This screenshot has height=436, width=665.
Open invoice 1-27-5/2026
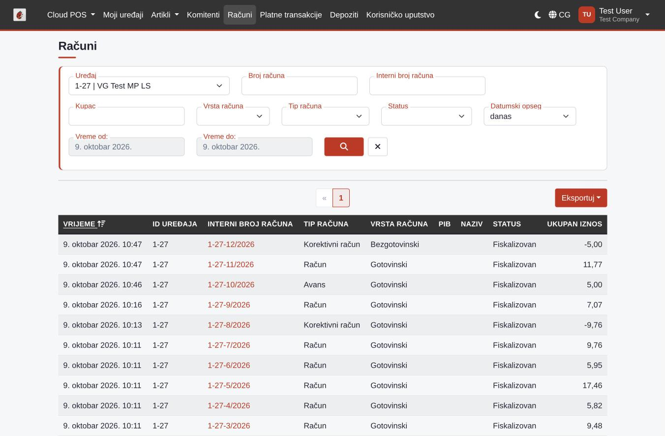pyautogui.click(x=229, y=385)
